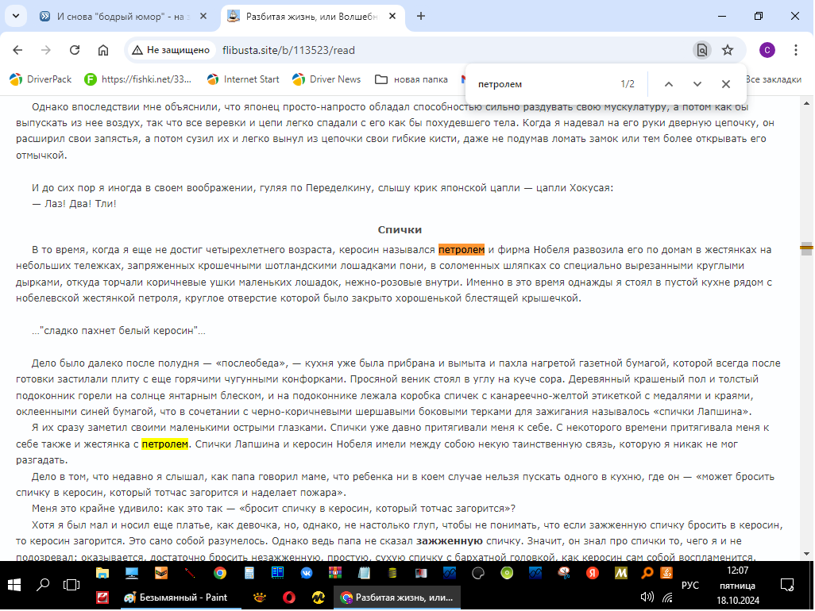Viewport: 815px width, 611px height.
Task: Reload the flibusta page
Action: click(75, 50)
